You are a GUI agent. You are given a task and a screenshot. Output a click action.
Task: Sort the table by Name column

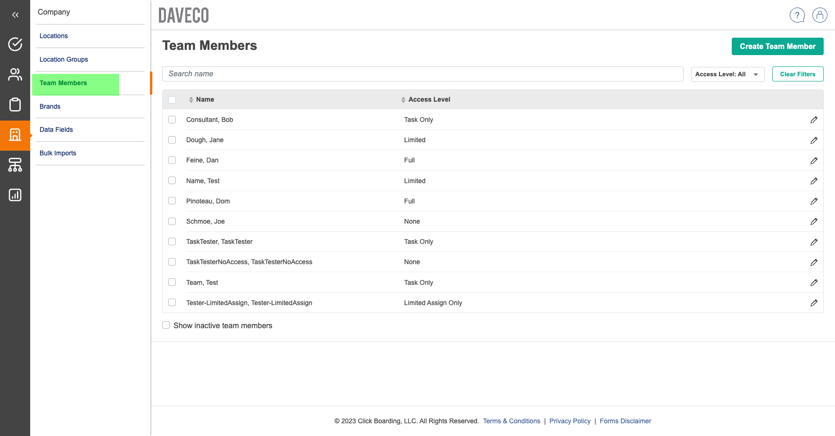(x=205, y=100)
